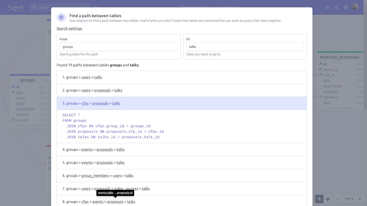Image resolution: width=367 pixels, height=206 pixels.
Task: Expand path 2 row
Action: pyautogui.click(x=182, y=90)
